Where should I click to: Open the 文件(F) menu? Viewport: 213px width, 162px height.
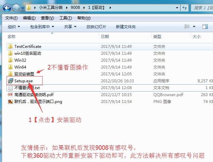[11, 18]
